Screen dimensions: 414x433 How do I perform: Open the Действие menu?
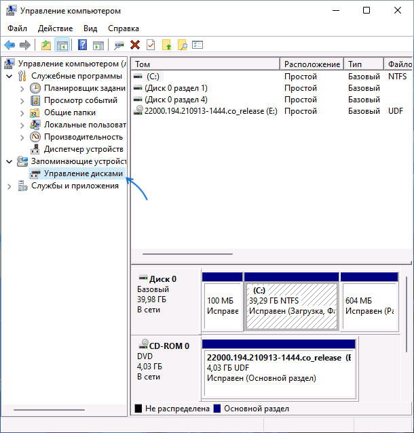coord(55,28)
